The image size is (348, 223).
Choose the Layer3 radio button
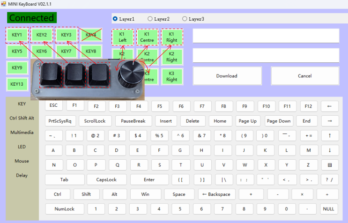click(185, 19)
